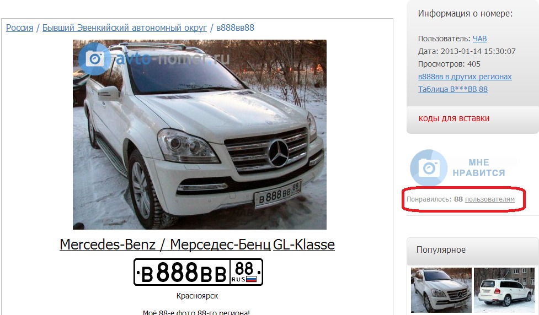Click the Информация о номере panel heading

(465, 14)
